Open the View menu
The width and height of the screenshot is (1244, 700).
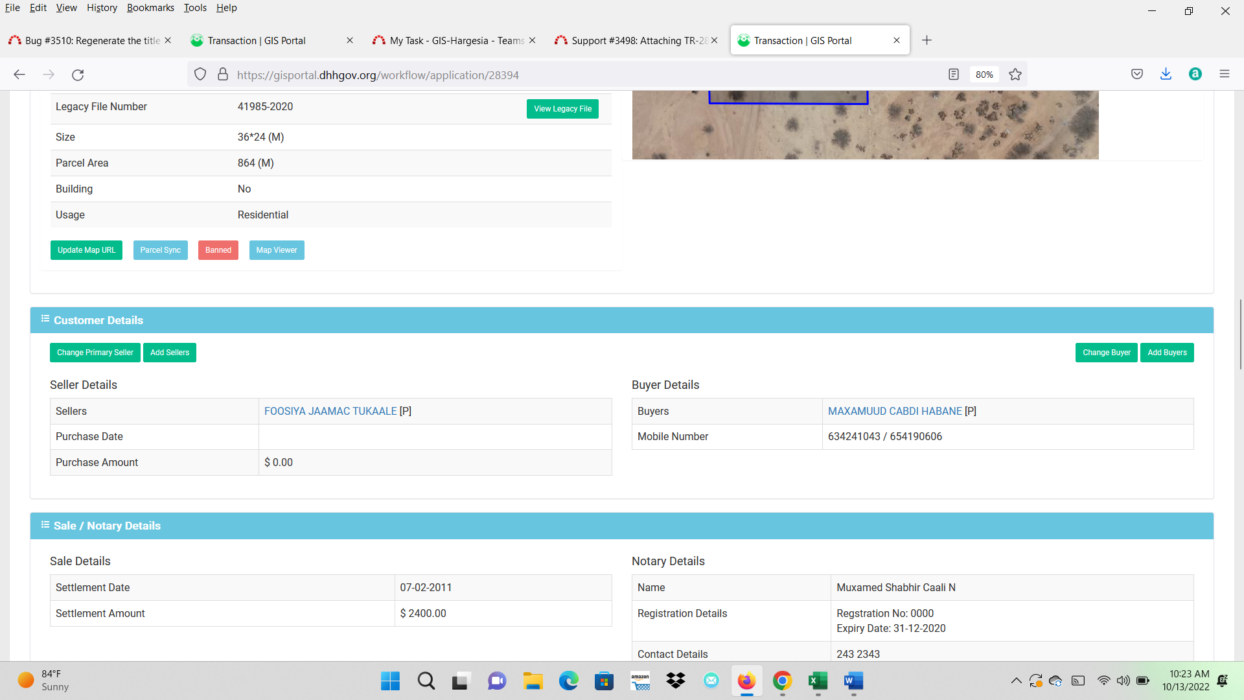click(66, 8)
